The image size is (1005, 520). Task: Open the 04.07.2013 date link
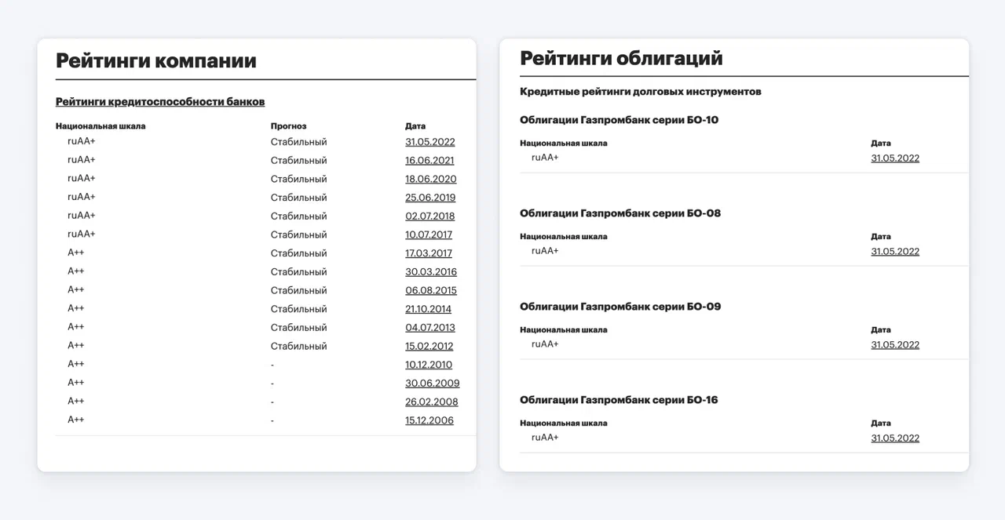(x=430, y=328)
